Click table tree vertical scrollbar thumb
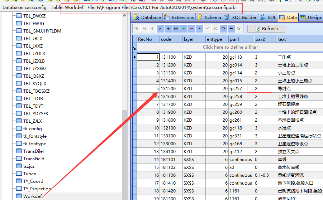 click(x=124, y=155)
